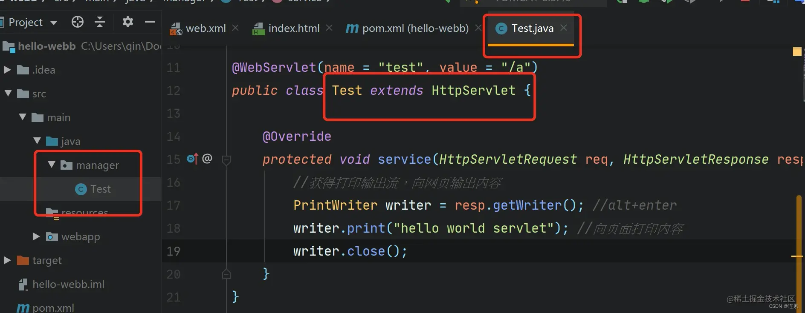Image resolution: width=805 pixels, height=313 pixels.
Task: Collapse all nodes in Project panel
Action: click(100, 22)
